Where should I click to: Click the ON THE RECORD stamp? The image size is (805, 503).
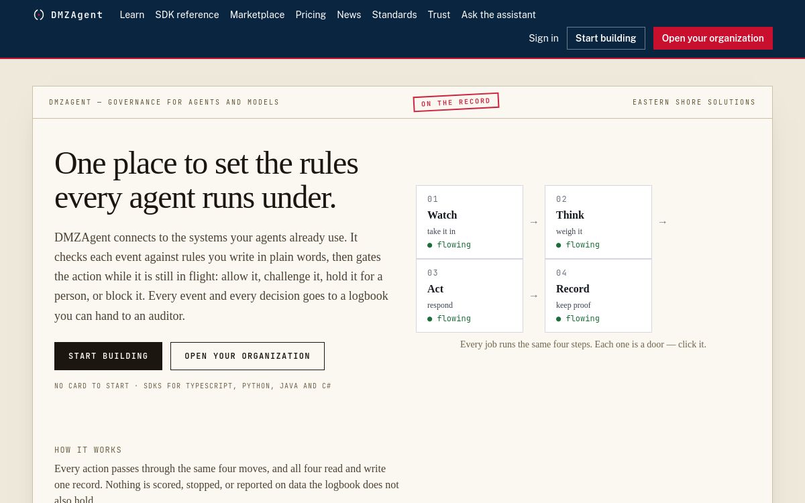(x=456, y=102)
